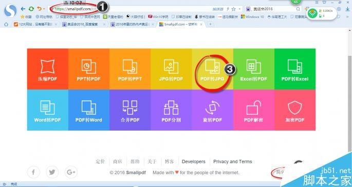352x187 pixels.
Task: Open the PDF解密 unlock tool tile
Action: click(254, 110)
